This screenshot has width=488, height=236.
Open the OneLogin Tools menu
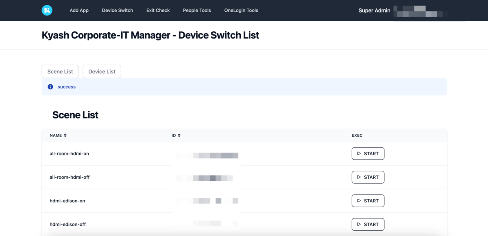coord(241,11)
